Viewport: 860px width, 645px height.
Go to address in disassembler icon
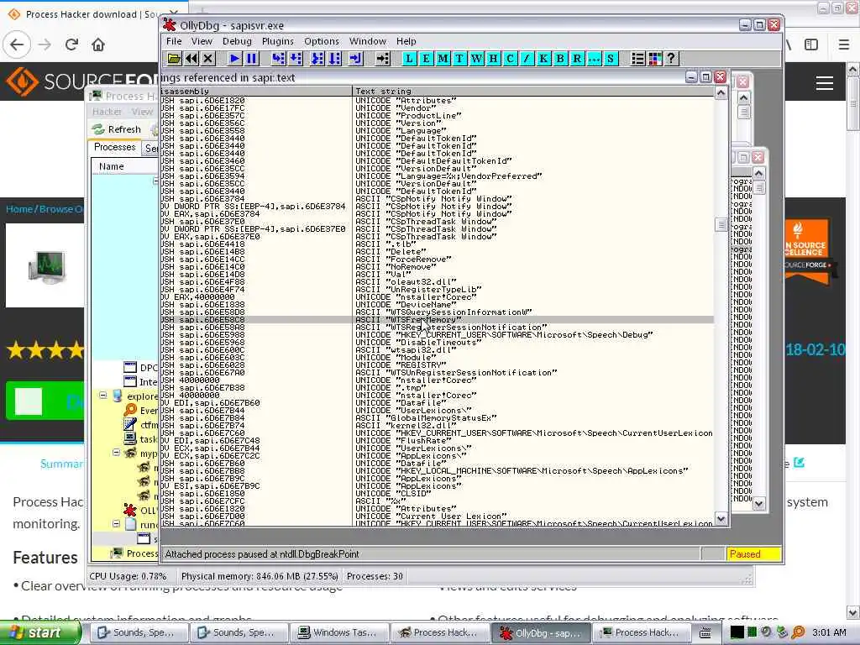(382, 59)
